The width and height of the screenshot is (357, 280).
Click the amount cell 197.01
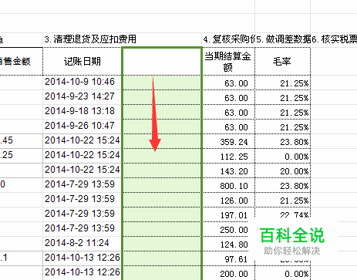point(228,214)
